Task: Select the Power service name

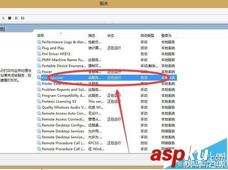Action: point(47,72)
